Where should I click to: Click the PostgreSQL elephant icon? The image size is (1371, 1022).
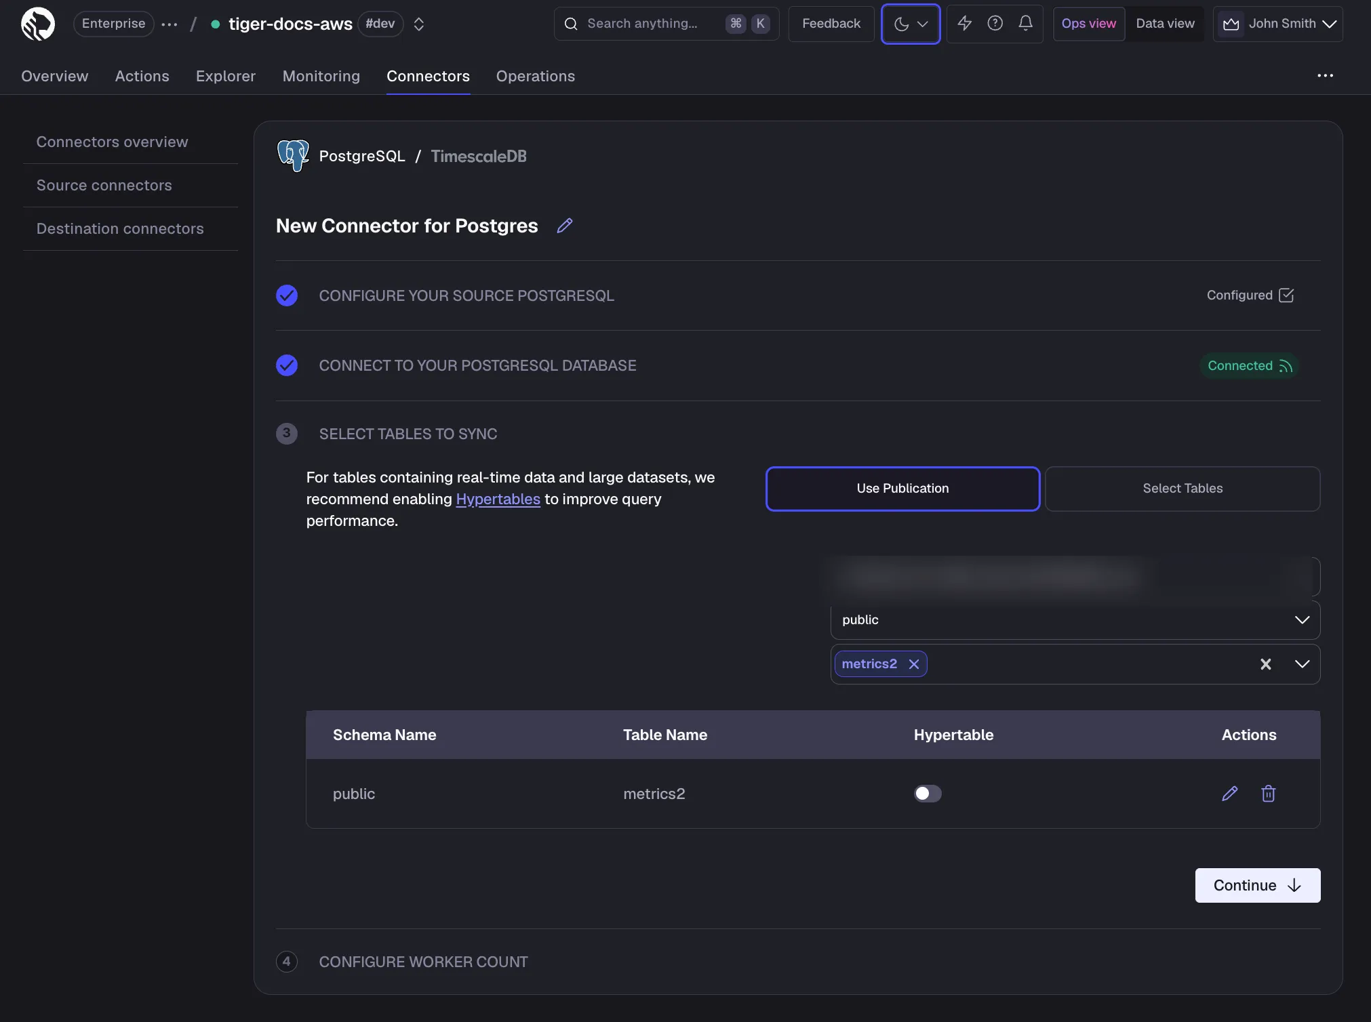tap(293, 156)
